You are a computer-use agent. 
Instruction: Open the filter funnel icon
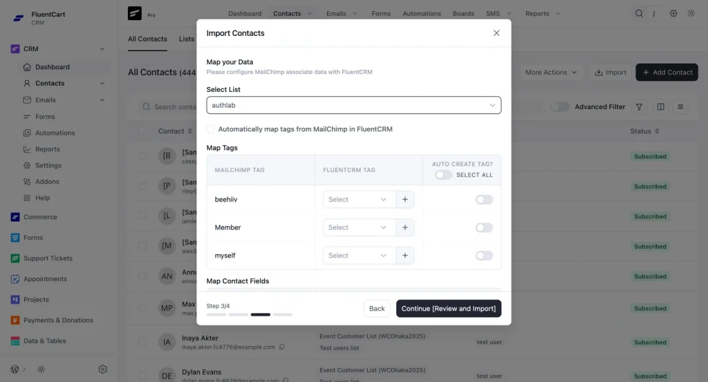click(x=639, y=107)
